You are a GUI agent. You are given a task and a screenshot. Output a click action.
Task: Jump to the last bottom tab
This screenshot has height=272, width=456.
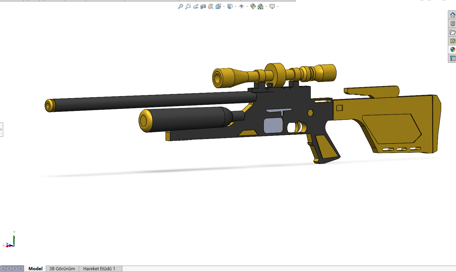pyautogui.click(x=21, y=269)
